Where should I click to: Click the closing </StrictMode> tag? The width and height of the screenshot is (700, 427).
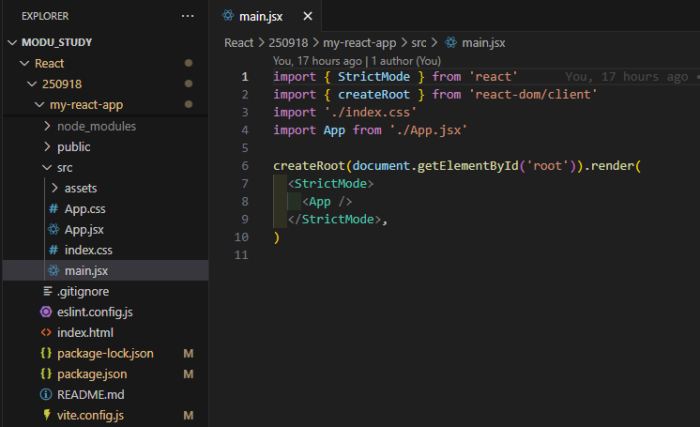tap(334, 220)
